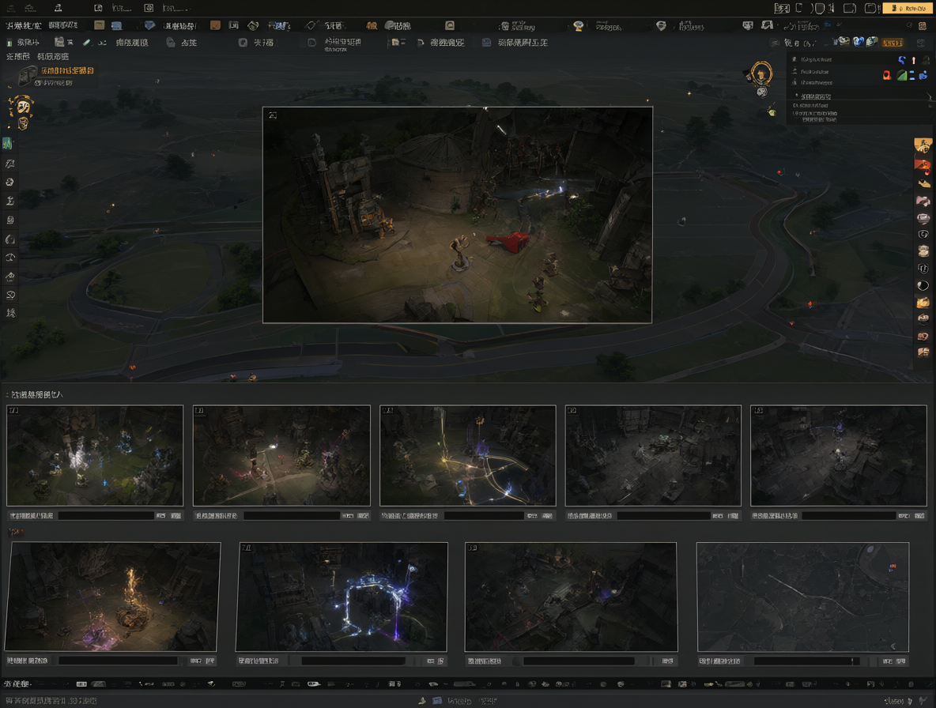Click the red icon in the right panel's second row

[887, 75]
